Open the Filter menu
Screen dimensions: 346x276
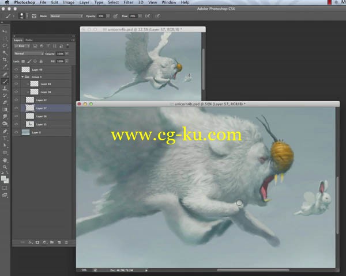[128, 2]
